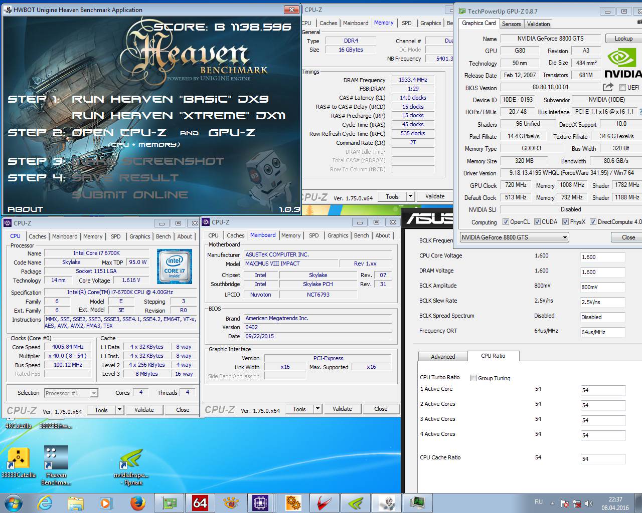
Task: Open Windows Media Player taskbar icon
Action: 106,502
